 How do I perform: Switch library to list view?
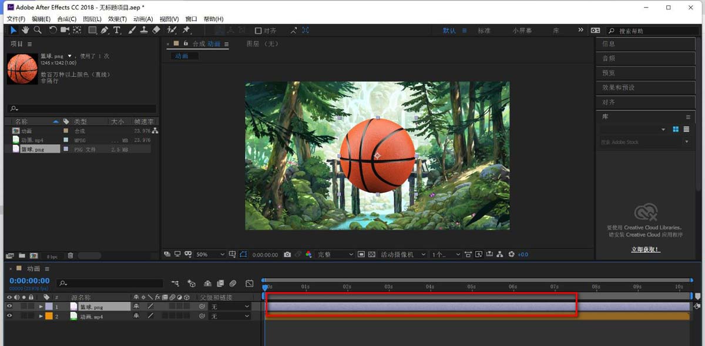686,129
